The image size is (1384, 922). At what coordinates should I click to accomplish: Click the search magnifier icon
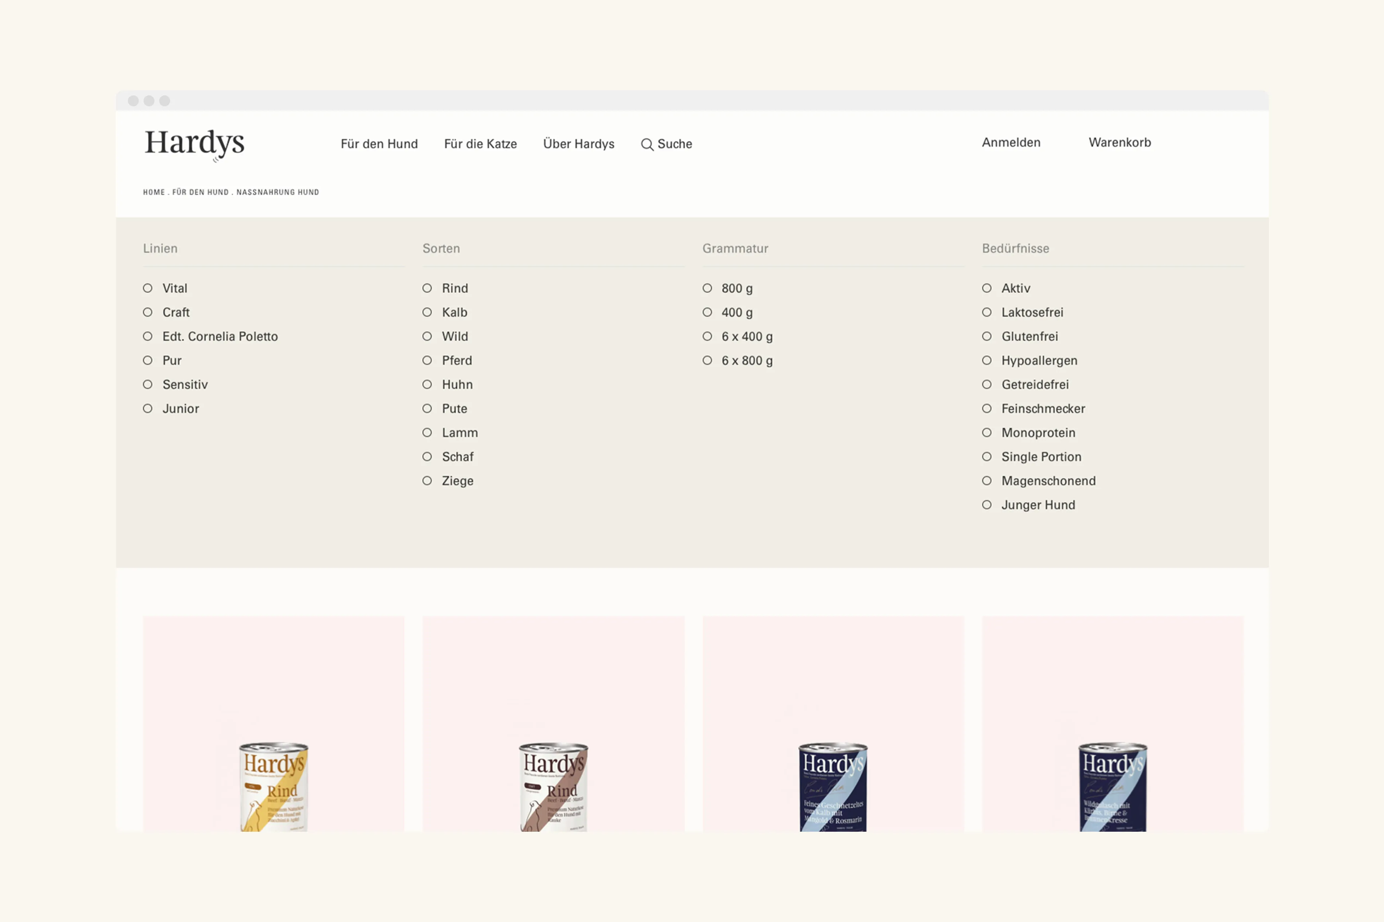[x=647, y=145]
